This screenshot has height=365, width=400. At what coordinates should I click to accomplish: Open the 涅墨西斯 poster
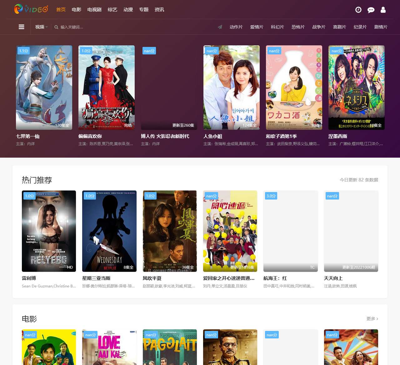pos(357,88)
